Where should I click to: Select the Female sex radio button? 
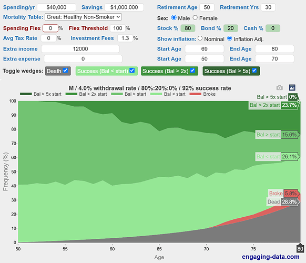coord(195,18)
